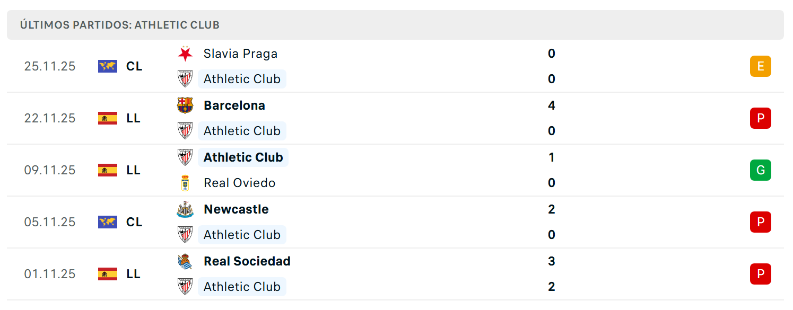Open the Real Sociedad team name

tap(247, 261)
